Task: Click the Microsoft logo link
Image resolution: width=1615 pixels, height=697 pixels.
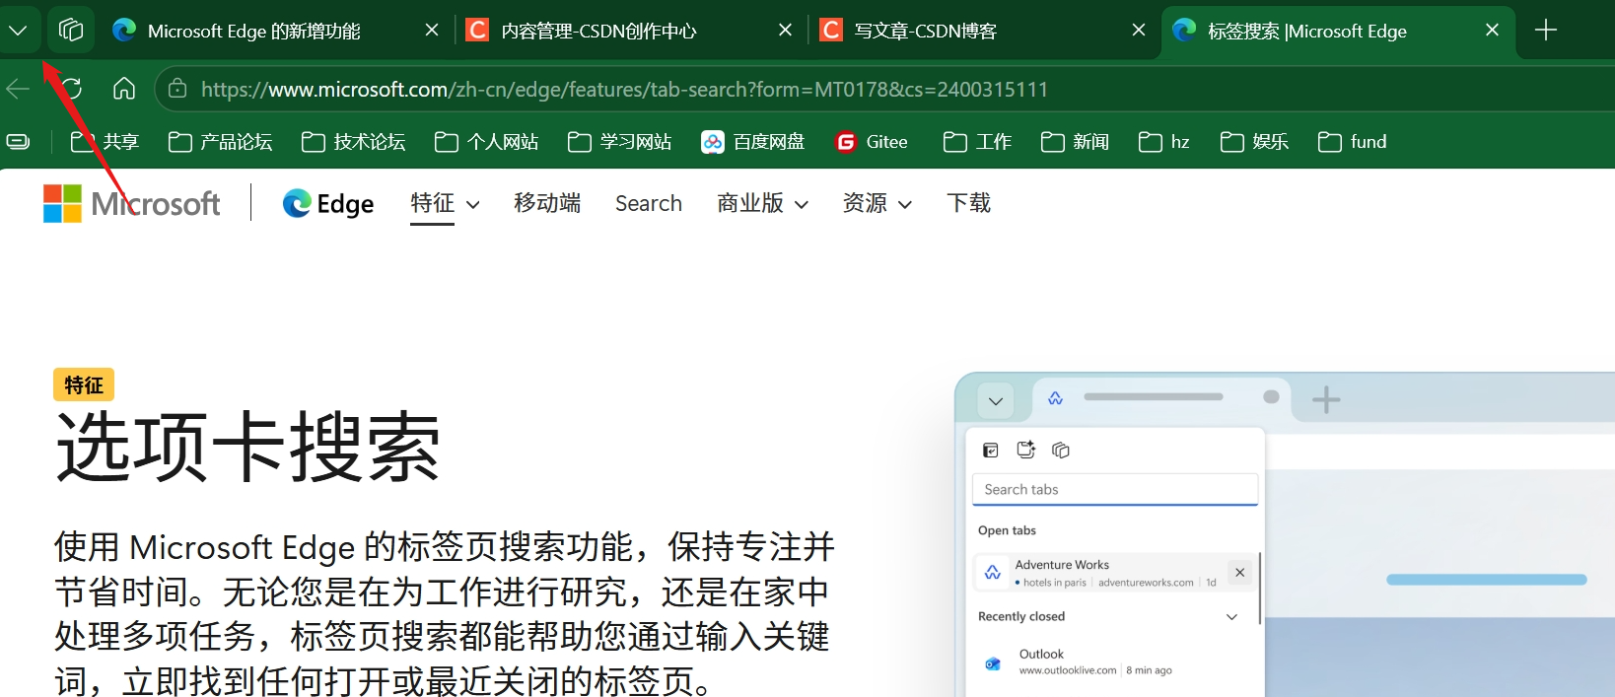Action: (131, 204)
